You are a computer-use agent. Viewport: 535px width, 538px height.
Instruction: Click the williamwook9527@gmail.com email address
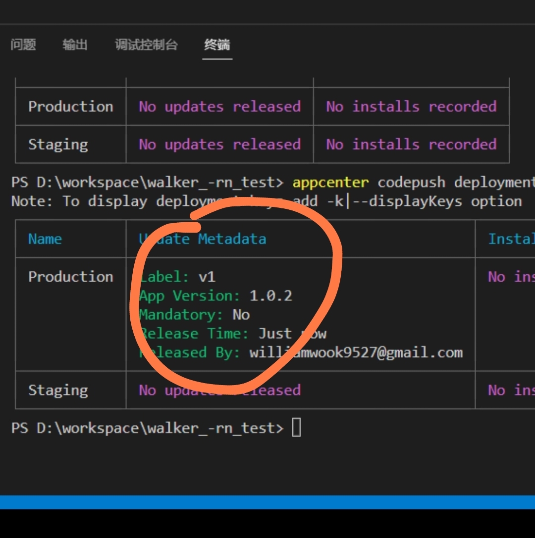(356, 352)
